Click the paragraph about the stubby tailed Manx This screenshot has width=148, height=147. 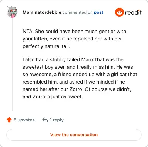[x=80, y=78]
